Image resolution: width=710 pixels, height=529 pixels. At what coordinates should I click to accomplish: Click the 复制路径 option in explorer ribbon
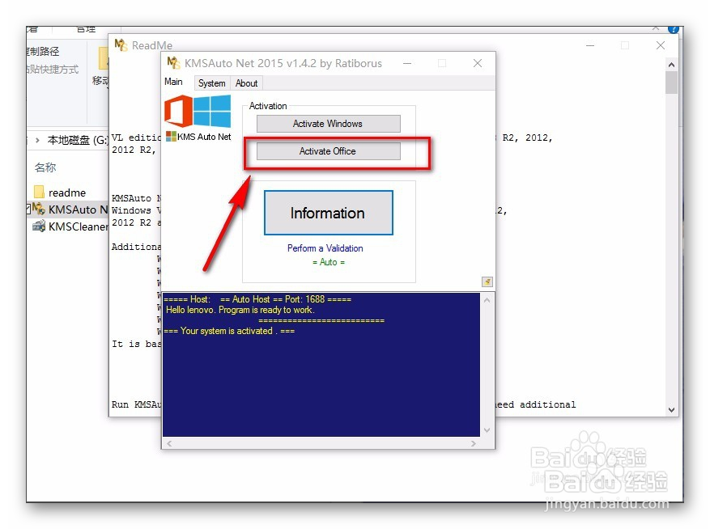43,52
